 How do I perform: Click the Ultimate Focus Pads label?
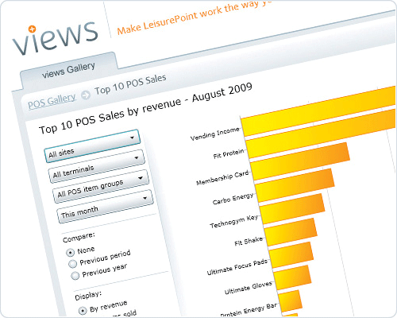237,267
